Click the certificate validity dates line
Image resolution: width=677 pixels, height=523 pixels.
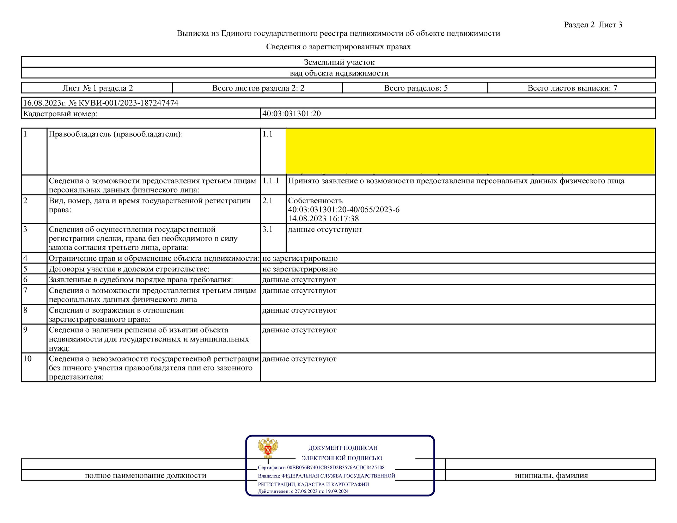tap(303, 491)
